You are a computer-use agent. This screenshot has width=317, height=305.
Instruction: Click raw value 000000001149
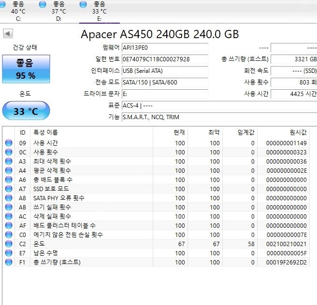287,143
